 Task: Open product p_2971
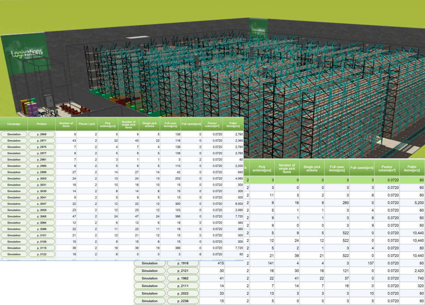[x=42, y=141]
